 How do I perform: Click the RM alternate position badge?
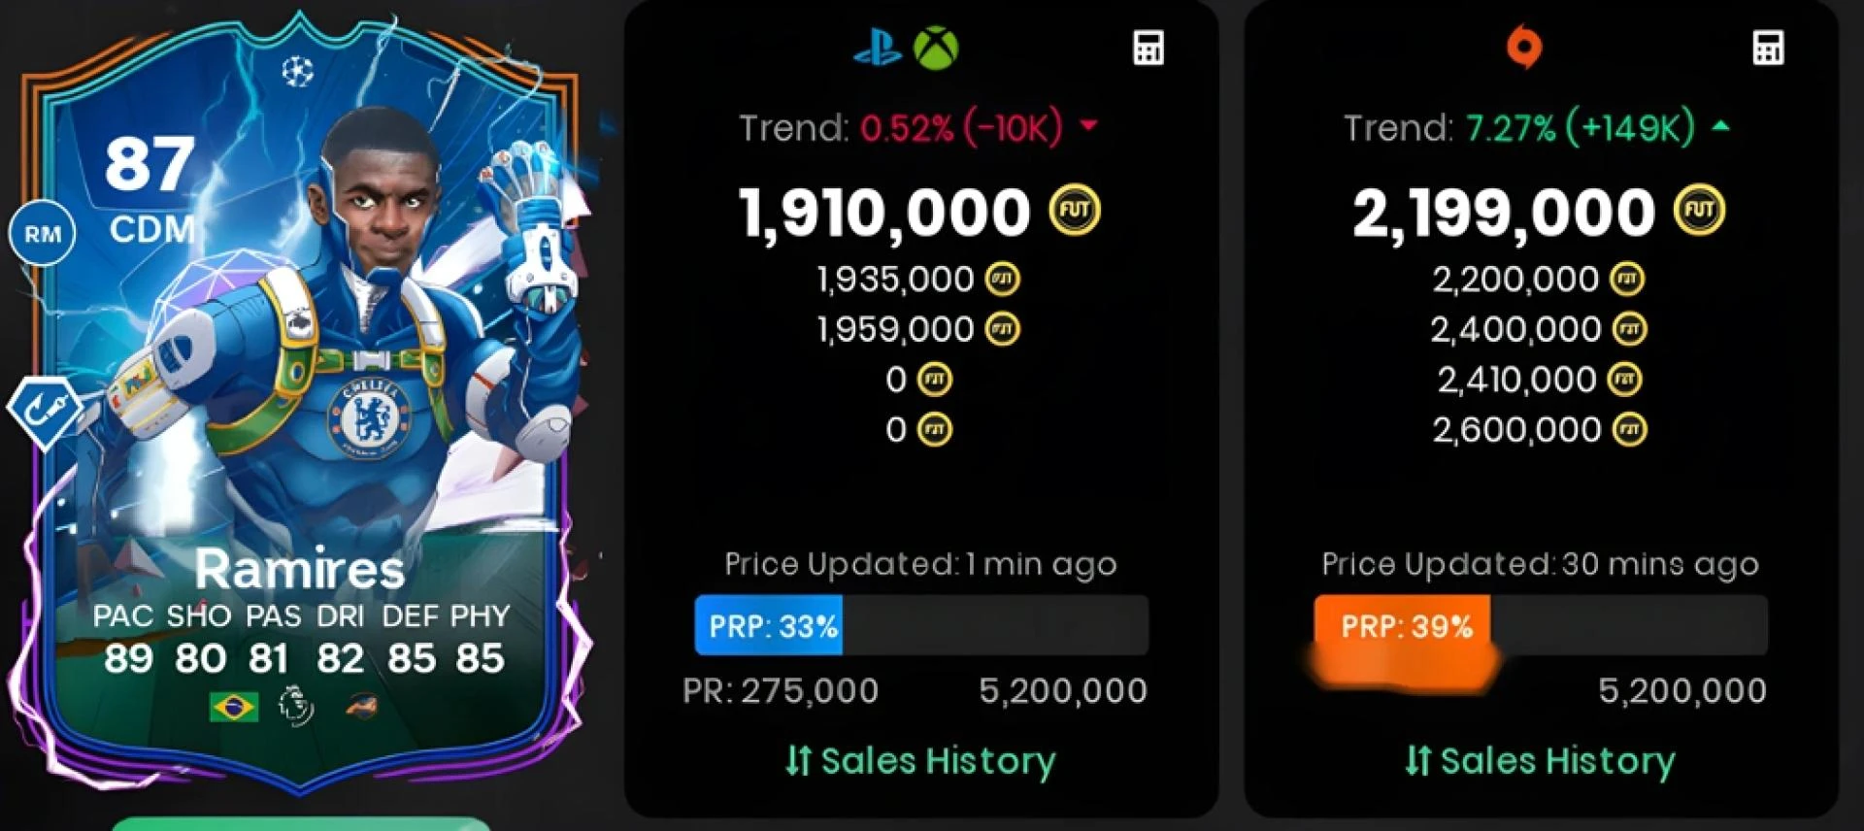pos(43,234)
